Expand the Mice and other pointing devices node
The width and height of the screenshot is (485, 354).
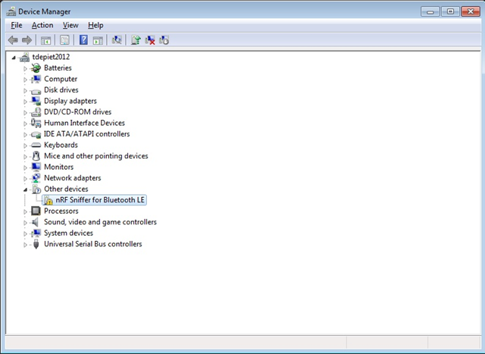coord(25,157)
